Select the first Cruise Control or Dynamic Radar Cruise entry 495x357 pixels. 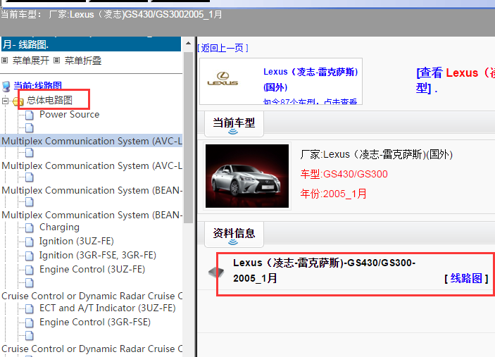pyautogui.click(x=92, y=296)
